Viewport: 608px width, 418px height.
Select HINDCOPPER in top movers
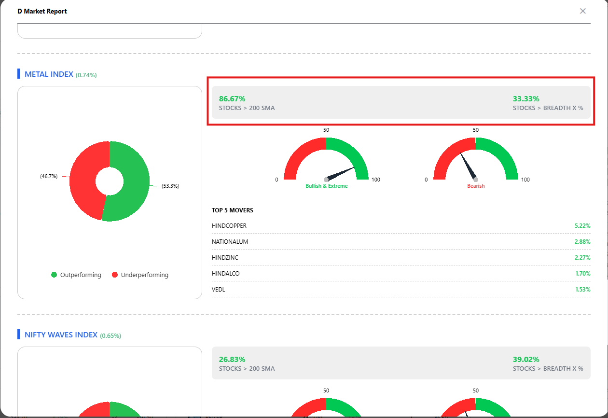229,226
